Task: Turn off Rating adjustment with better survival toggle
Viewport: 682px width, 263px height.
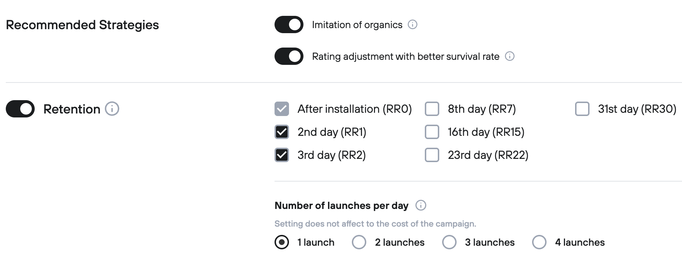Action: pyautogui.click(x=289, y=56)
